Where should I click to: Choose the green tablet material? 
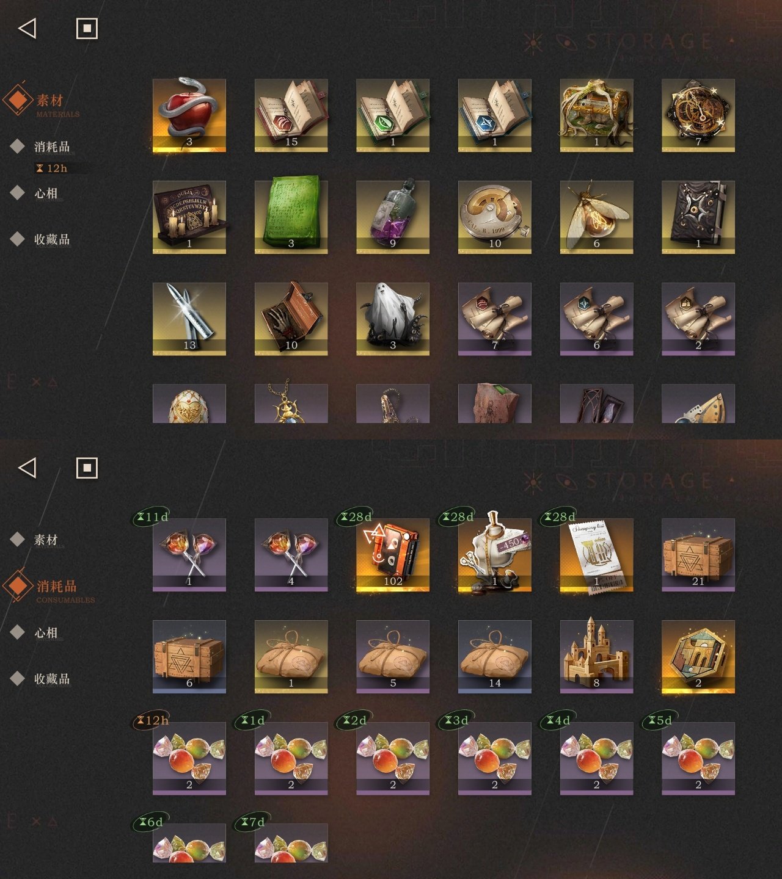point(291,217)
